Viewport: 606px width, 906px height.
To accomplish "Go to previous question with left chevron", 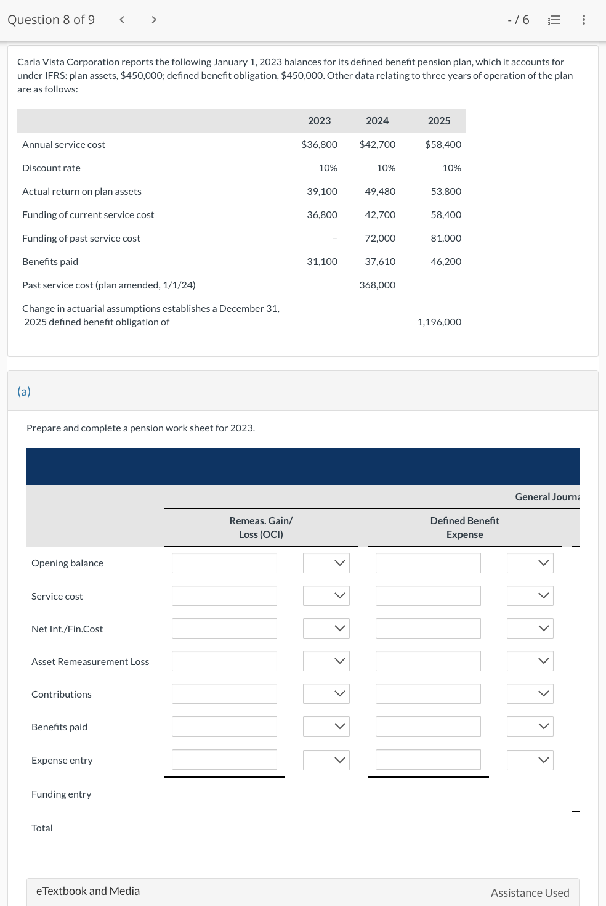I will coord(121,19).
